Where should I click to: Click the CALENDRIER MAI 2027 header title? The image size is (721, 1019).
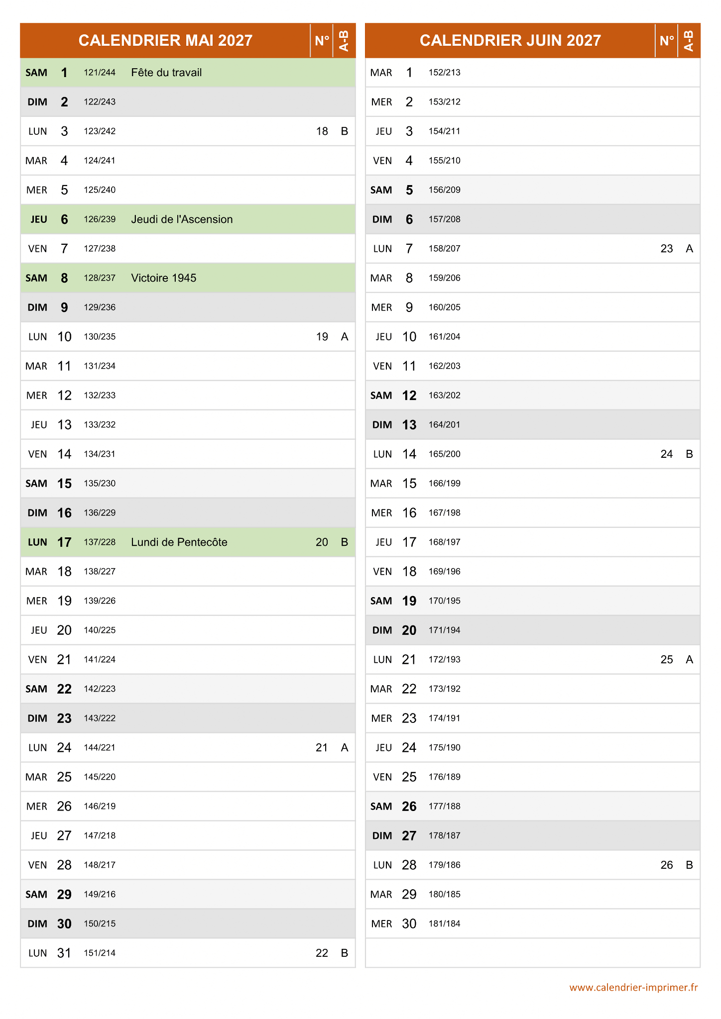pyautogui.click(x=165, y=40)
